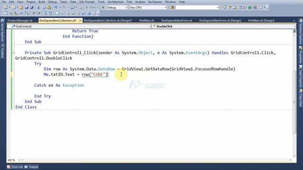Switch to the DevExpressMainForm.vb tab

coord(177,20)
